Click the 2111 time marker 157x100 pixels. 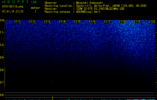point(17,21)
